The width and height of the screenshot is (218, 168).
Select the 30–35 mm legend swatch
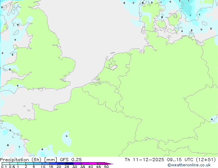(x=77, y=164)
